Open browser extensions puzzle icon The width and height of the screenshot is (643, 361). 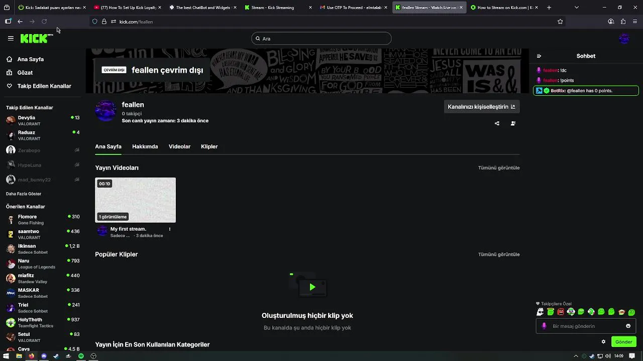(623, 22)
